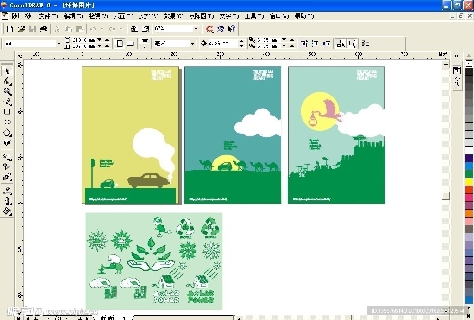The width and height of the screenshot is (474, 320).
Task: Click the What's This help button
Action: 231,29
